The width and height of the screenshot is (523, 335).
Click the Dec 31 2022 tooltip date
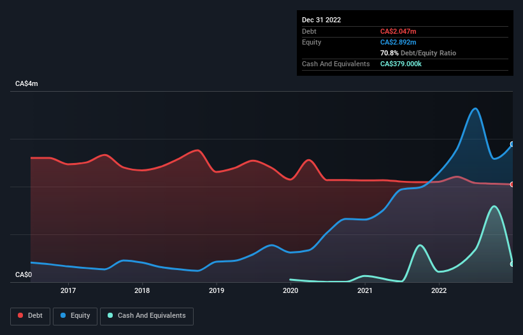(x=322, y=20)
